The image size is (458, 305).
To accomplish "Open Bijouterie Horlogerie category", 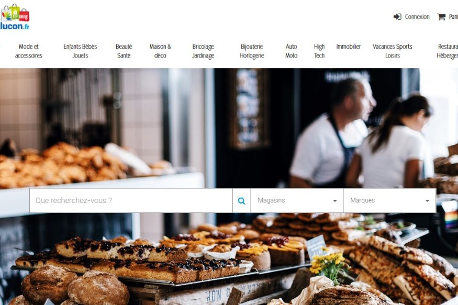I will point(252,51).
